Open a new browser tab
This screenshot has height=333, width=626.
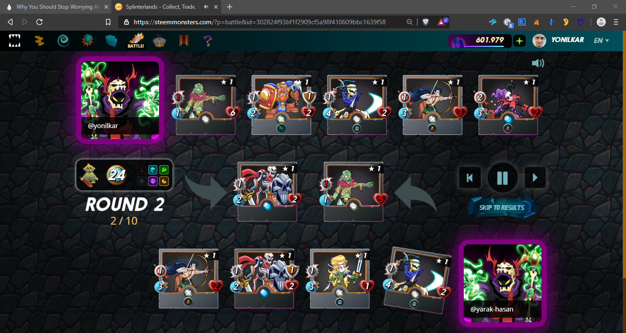[x=230, y=7]
